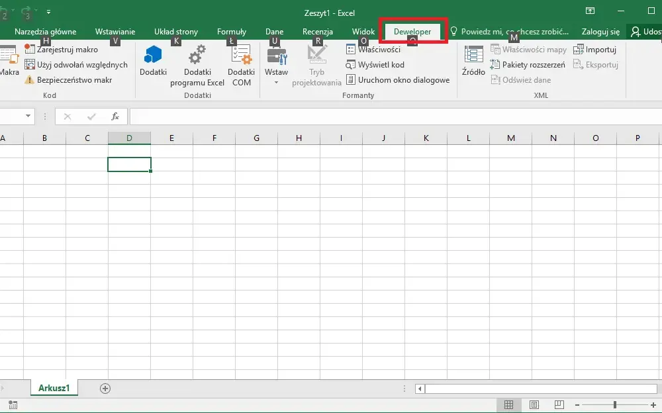
Task: Select column M header
Action: pos(511,138)
